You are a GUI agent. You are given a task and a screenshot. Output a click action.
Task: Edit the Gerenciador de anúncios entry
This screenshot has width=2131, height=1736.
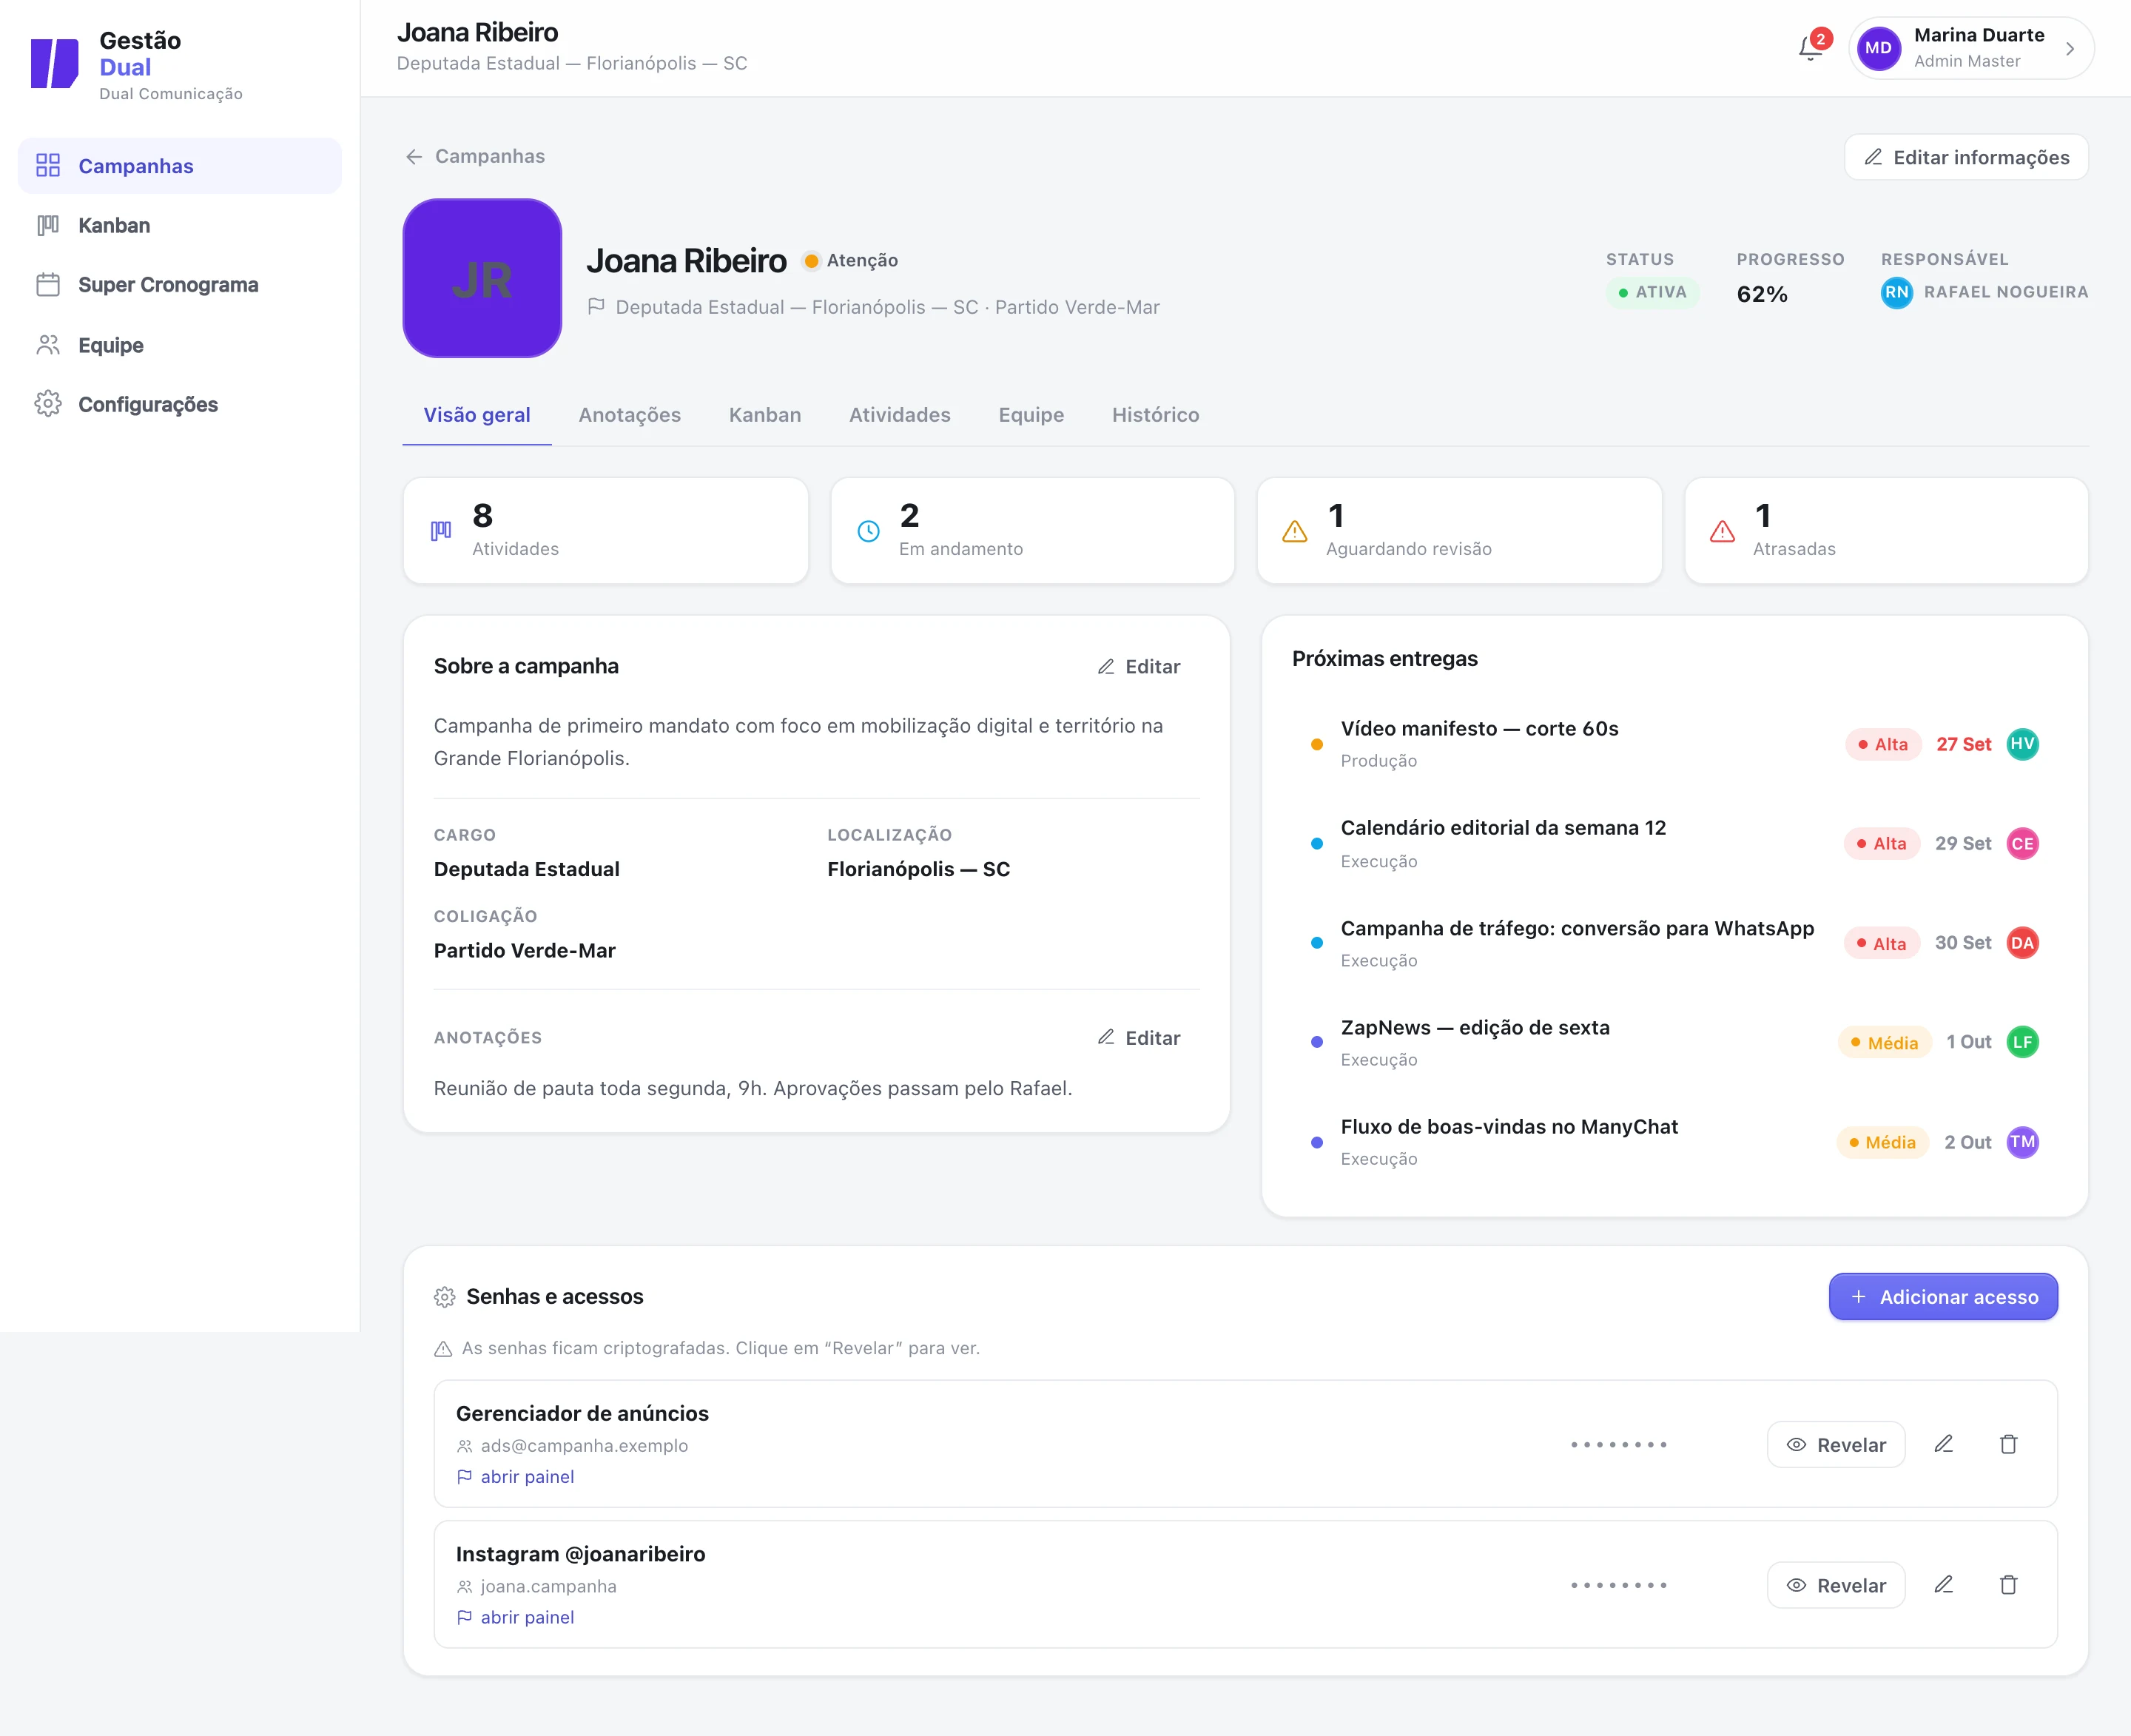[x=1943, y=1444]
